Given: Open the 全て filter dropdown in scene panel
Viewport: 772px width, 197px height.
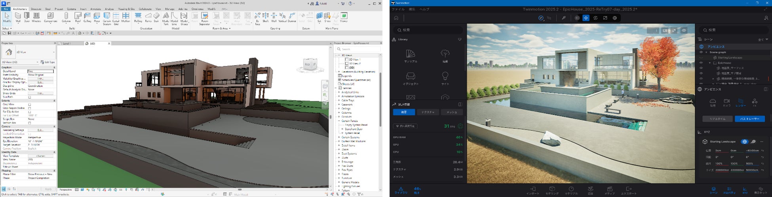Looking at the screenshot, I should [x=763, y=39].
